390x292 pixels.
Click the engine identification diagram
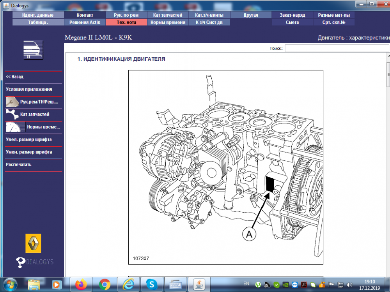pyautogui.click(x=225, y=167)
